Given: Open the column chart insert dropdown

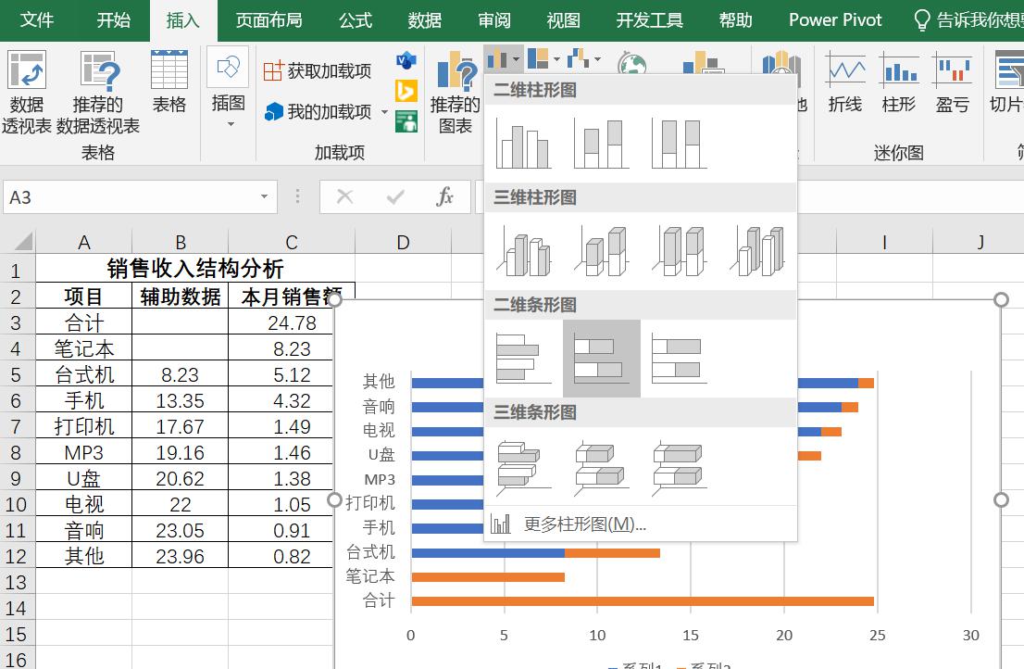Looking at the screenshot, I should [x=504, y=59].
